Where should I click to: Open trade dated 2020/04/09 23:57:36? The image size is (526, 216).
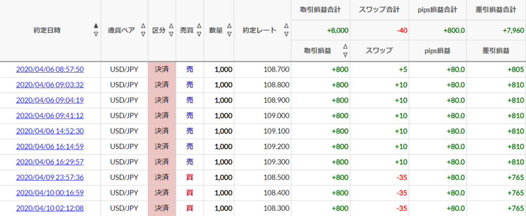pyautogui.click(x=50, y=177)
